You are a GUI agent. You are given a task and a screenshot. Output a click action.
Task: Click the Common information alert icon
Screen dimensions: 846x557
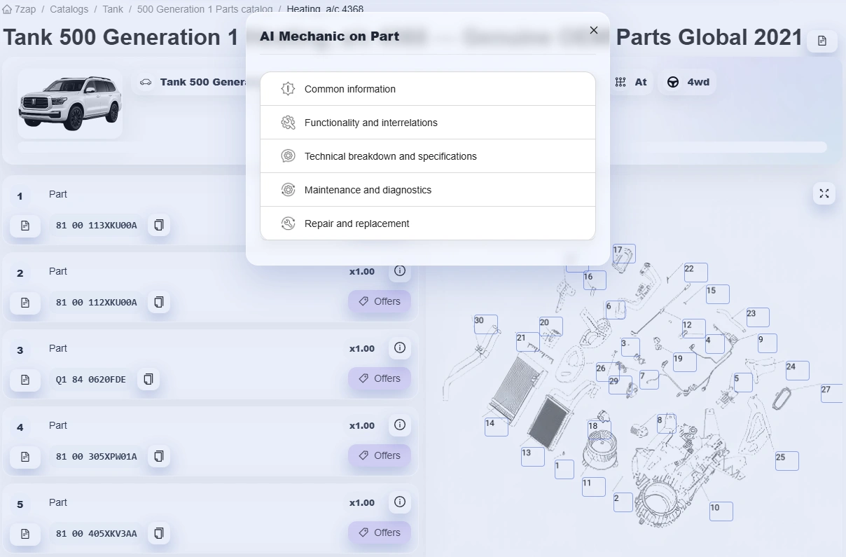click(x=288, y=89)
